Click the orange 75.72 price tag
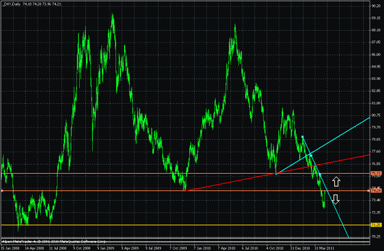384x251 pixels. click(x=376, y=173)
